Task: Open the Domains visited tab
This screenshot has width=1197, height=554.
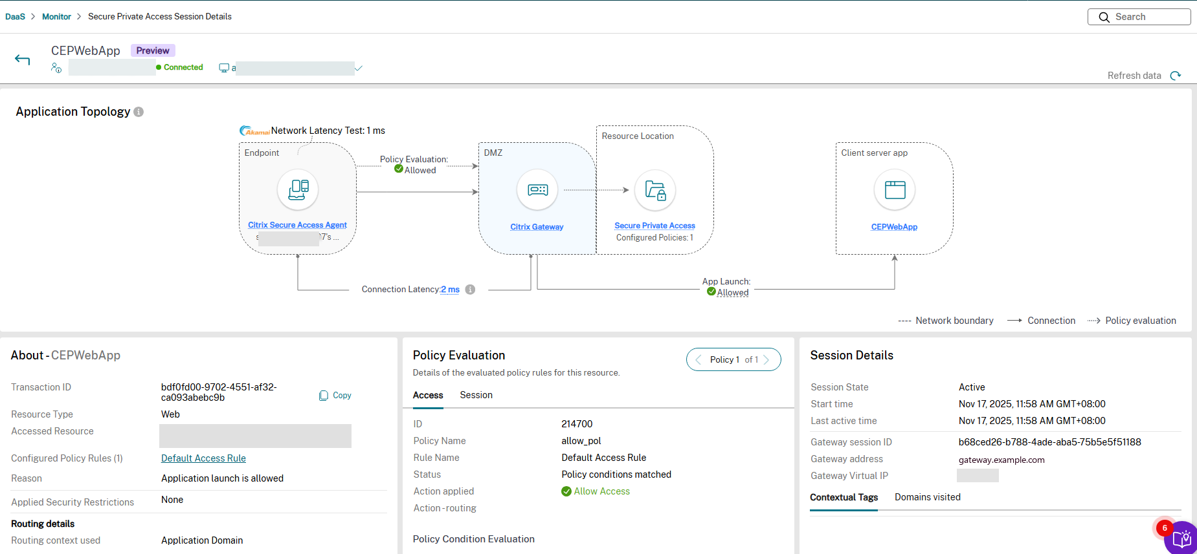Action: coord(928,497)
